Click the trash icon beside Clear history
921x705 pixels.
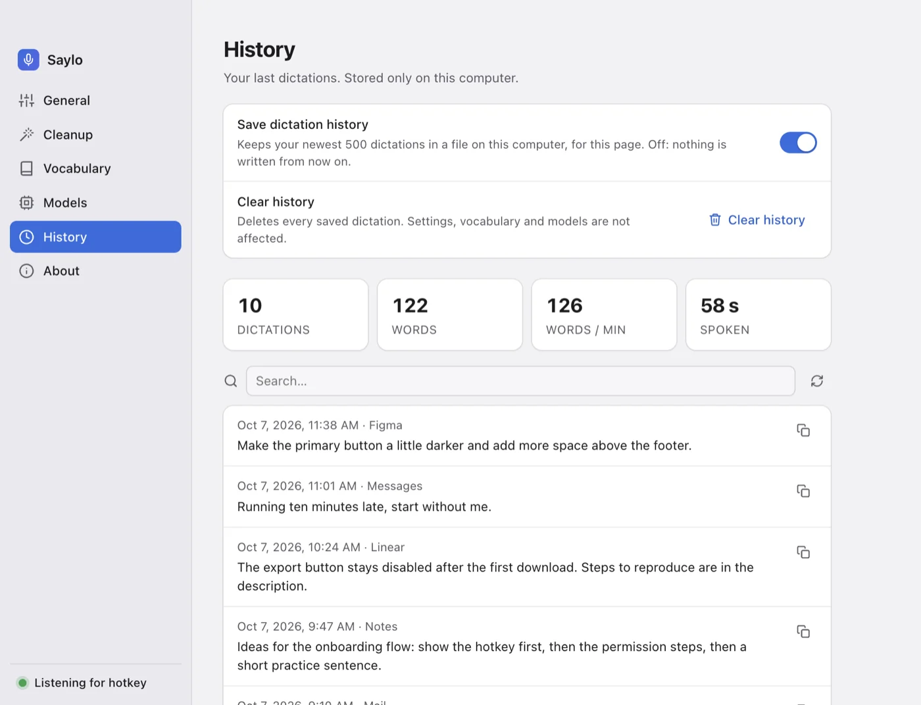[715, 220]
